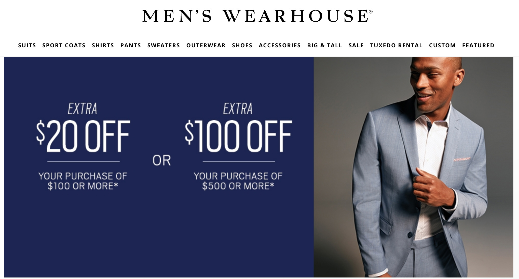
Task: Click the model in blue suit photo
Action: 414,167
